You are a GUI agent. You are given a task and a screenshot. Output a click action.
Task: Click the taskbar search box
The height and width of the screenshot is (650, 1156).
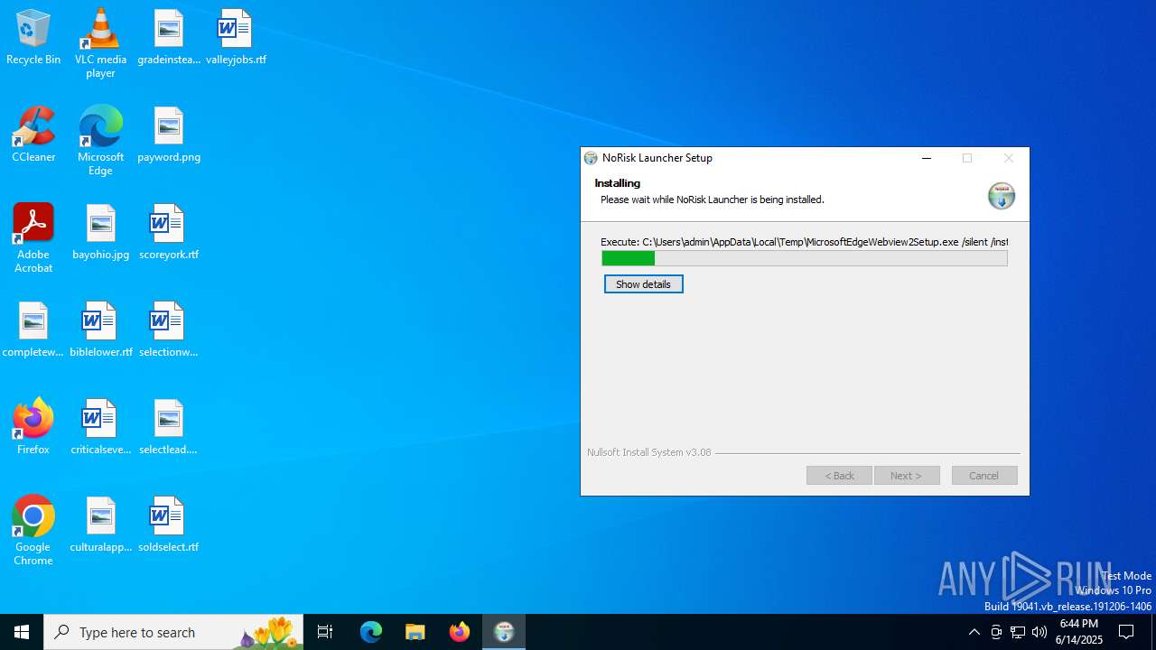click(x=173, y=632)
